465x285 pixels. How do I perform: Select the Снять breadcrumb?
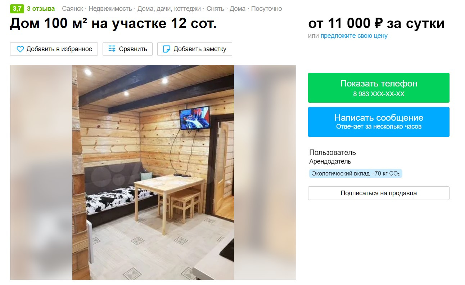tap(215, 9)
